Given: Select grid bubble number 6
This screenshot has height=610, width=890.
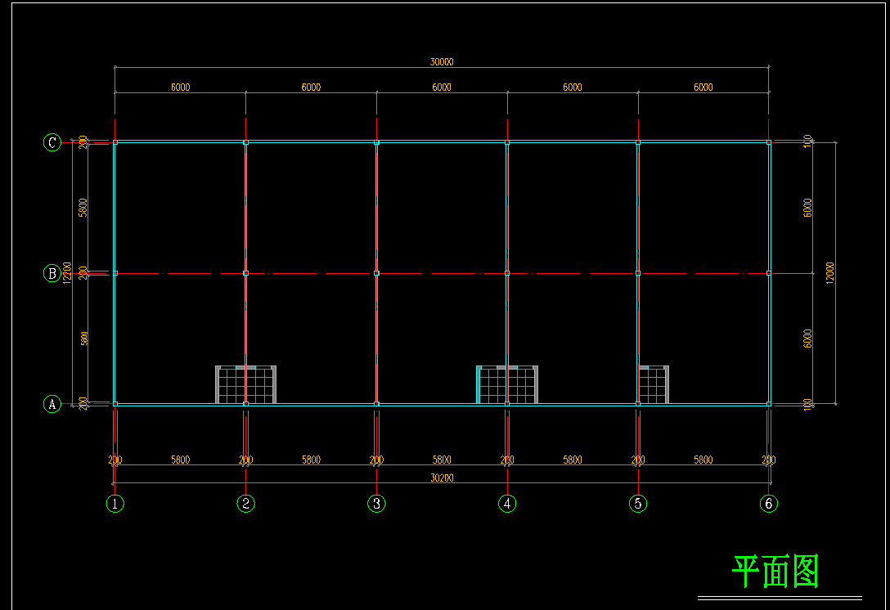Looking at the screenshot, I should click(x=768, y=504).
